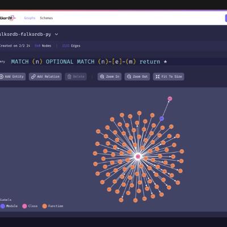Viewport: 227px width, 227px height.
Task: Switch to the Schemas tab
Action: click(x=47, y=18)
